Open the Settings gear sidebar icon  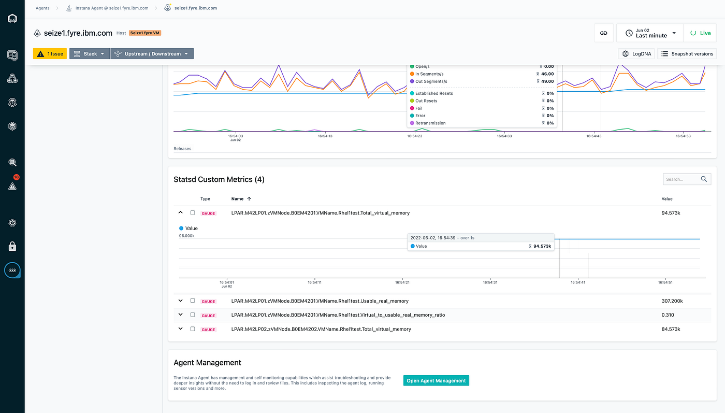[x=12, y=223]
